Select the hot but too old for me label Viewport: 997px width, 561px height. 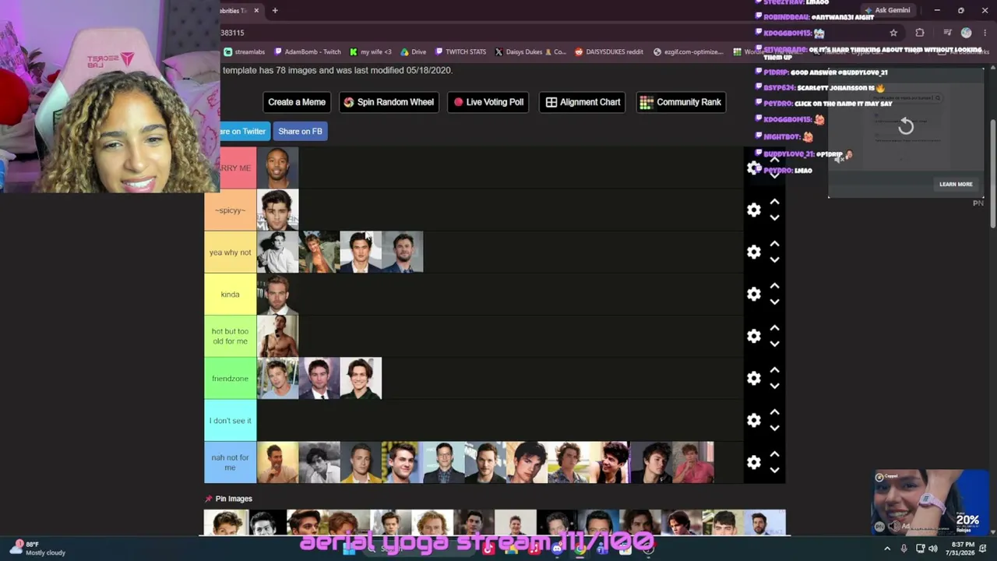point(231,337)
